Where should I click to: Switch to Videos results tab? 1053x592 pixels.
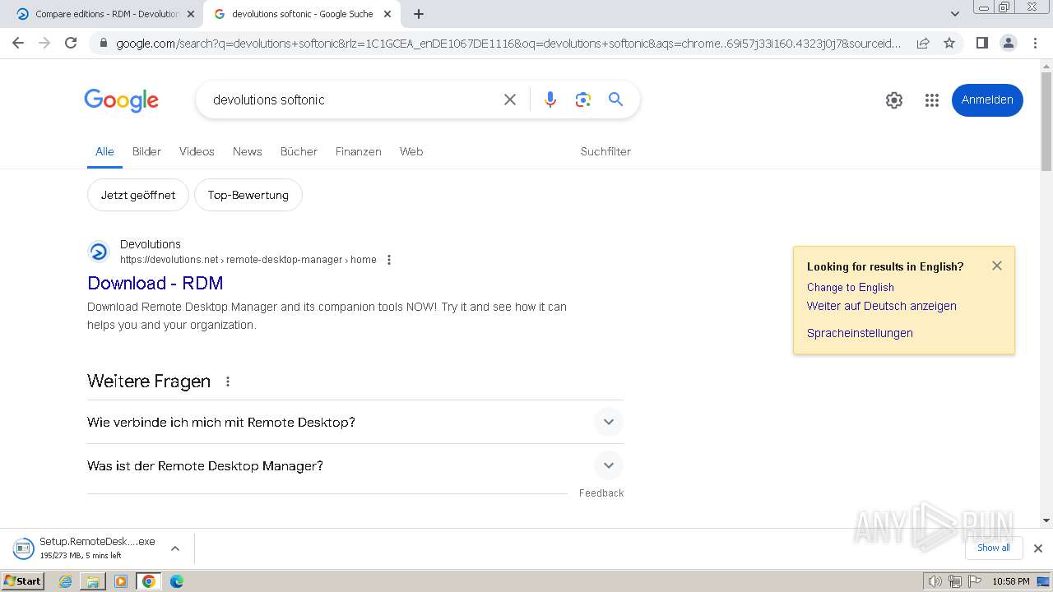point(197,151)
